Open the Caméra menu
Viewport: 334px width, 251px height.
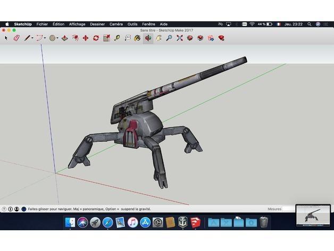pos(116,24)
